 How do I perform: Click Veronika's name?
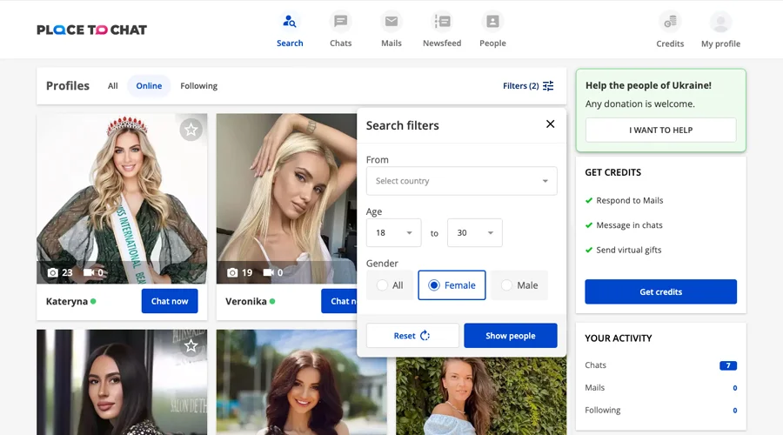click(x=245, y=301)
